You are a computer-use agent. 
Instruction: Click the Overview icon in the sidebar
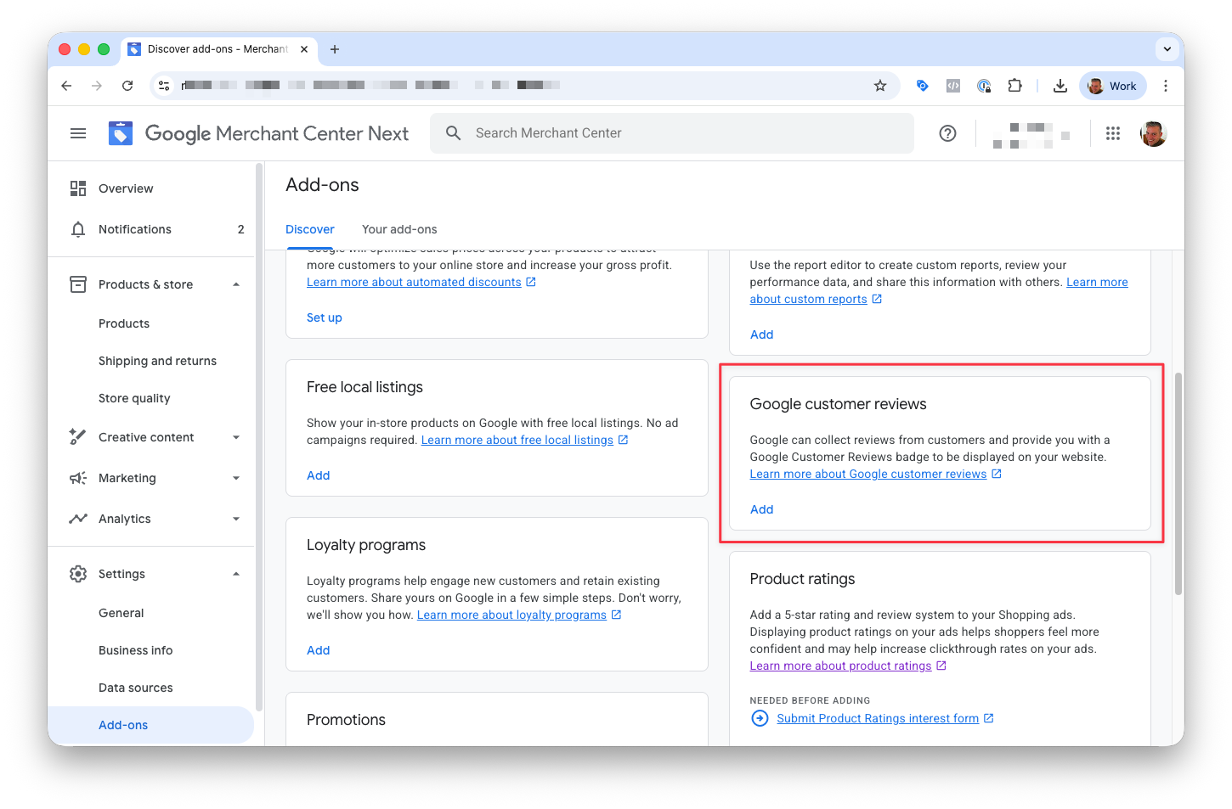(77, 188)
